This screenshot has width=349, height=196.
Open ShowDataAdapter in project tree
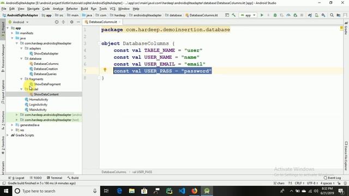pos(46,53)
